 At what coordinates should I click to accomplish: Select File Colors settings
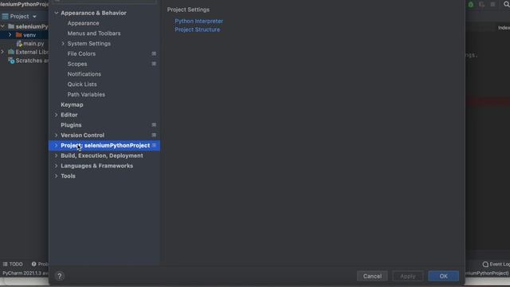81,53
